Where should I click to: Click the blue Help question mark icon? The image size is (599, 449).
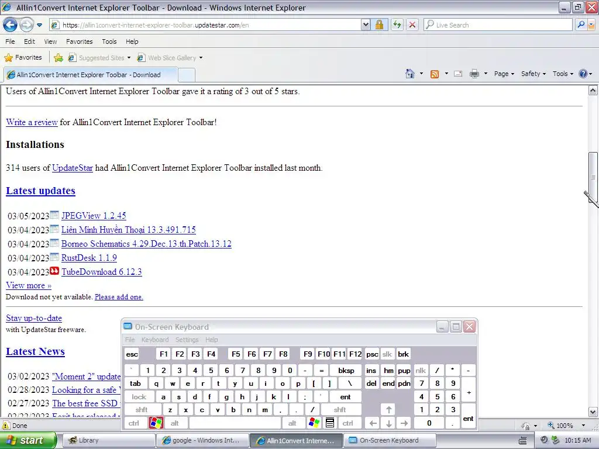tap(583, 74)
